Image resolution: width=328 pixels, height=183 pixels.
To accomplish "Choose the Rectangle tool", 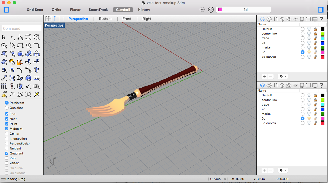I will 20,45.
